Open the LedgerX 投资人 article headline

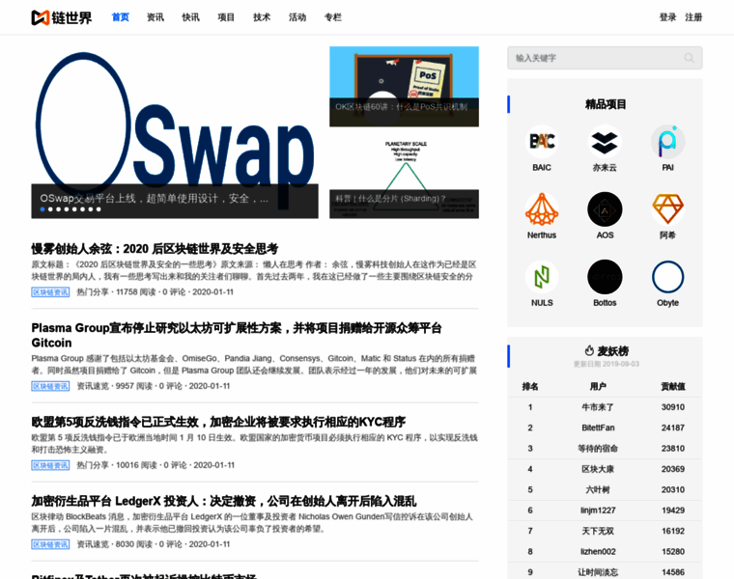pos(224,502)
